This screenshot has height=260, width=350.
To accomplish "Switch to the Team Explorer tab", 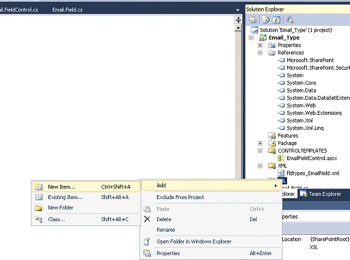I will pyautogui.click(x=320, y=194).
